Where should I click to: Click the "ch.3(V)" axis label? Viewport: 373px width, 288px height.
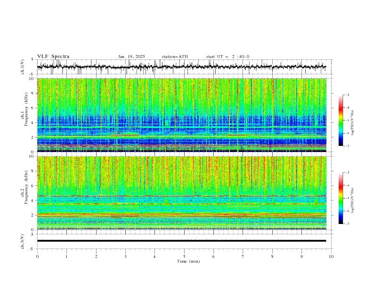point(23,241)
